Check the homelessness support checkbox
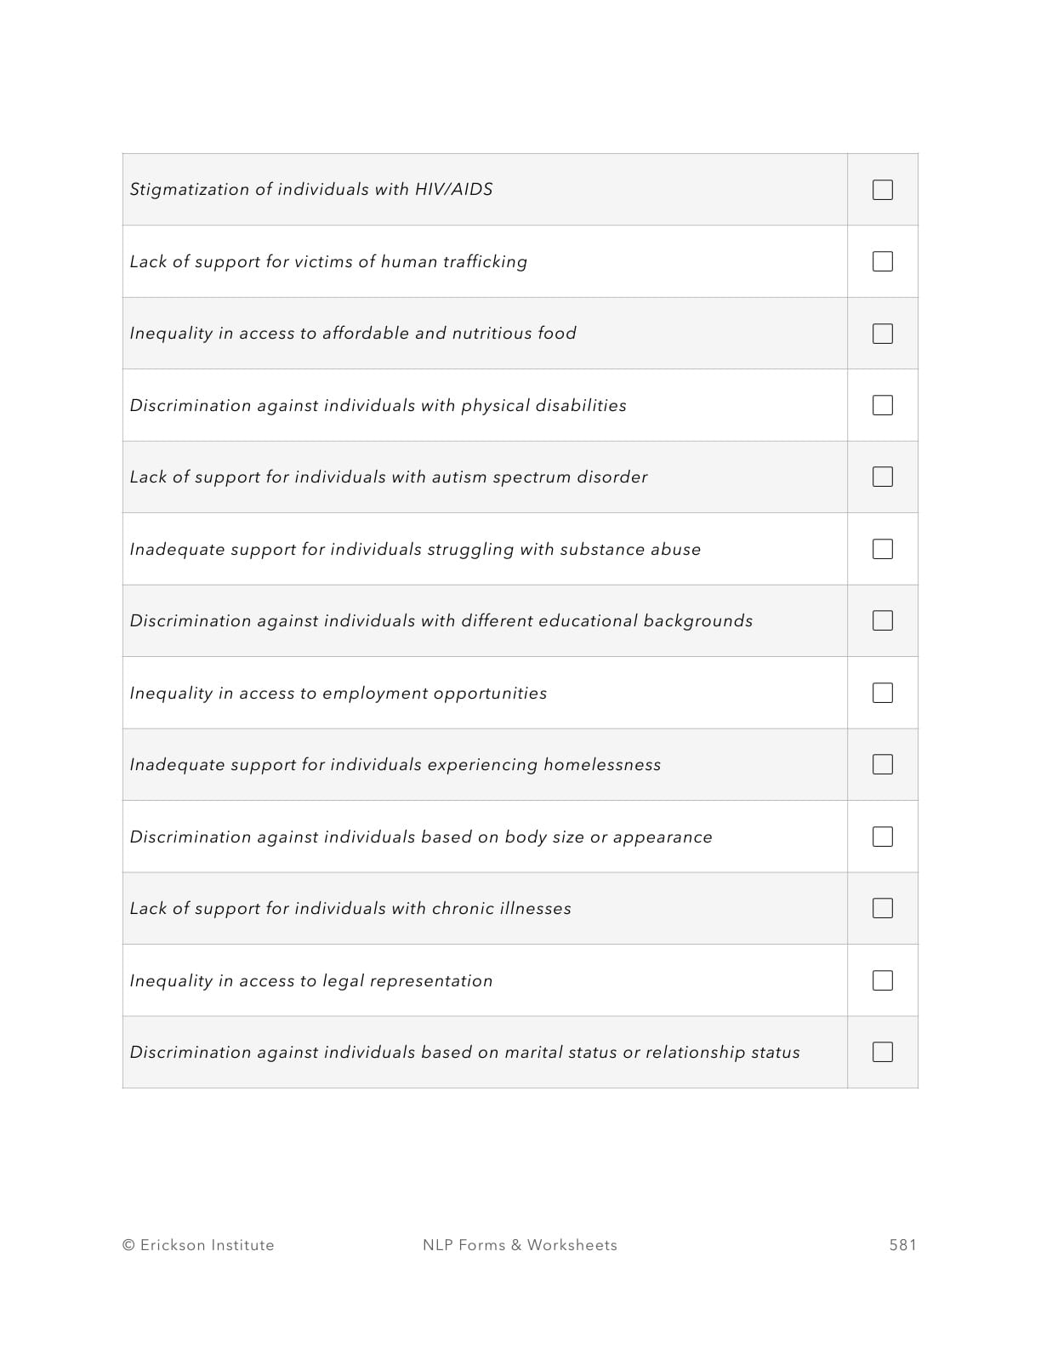1041x1348 pixels. (x=882, y=764)
